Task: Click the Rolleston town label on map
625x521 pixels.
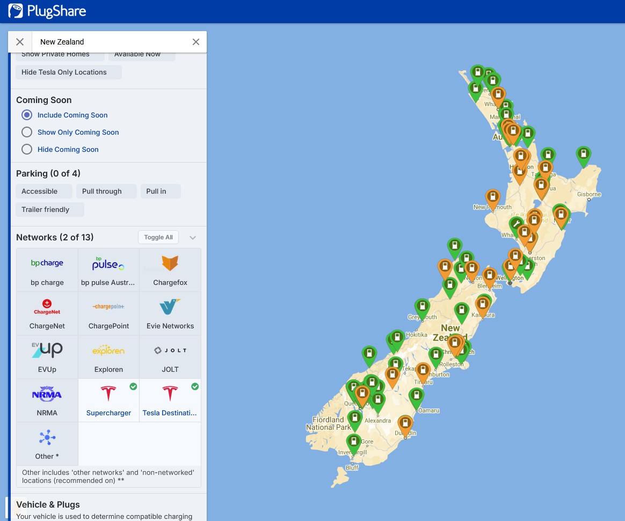Action: click(x=451, y=364)
